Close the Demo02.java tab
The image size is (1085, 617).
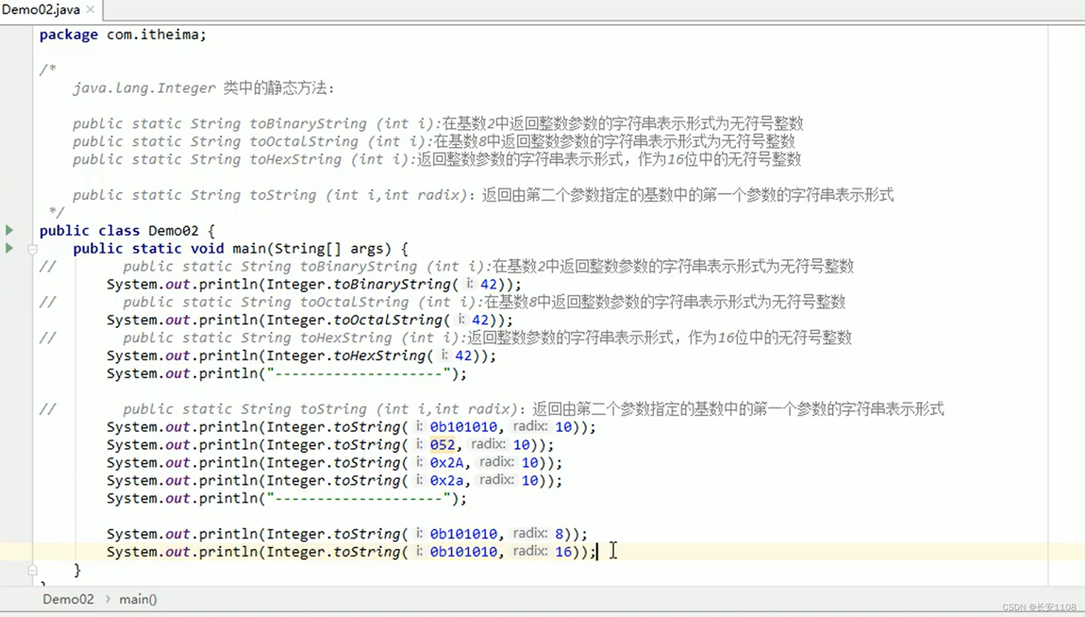[x=91, y=10]
